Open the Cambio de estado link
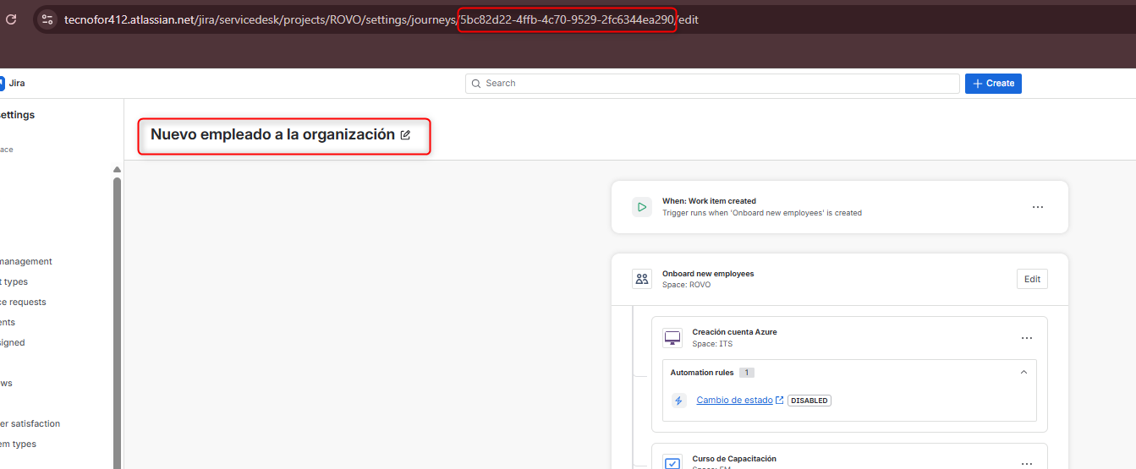 733,401
